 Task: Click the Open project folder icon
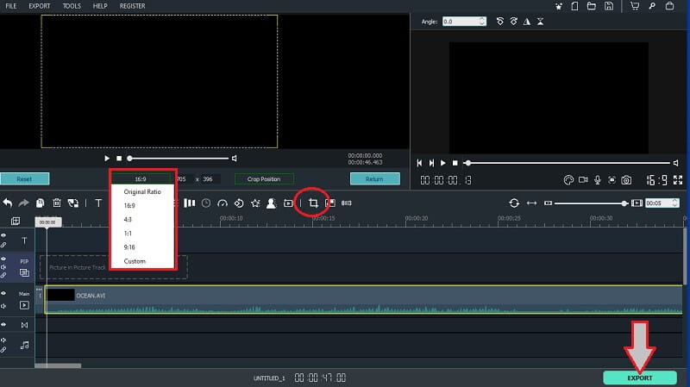[592, 6]
